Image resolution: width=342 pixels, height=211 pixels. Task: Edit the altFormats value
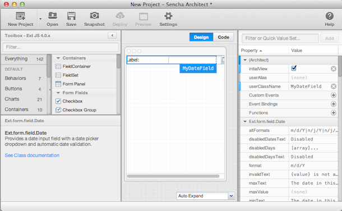pos(313,131)
